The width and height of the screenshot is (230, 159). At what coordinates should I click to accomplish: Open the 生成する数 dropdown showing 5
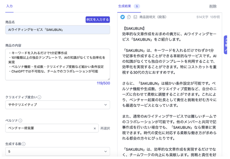pos(58,152)
